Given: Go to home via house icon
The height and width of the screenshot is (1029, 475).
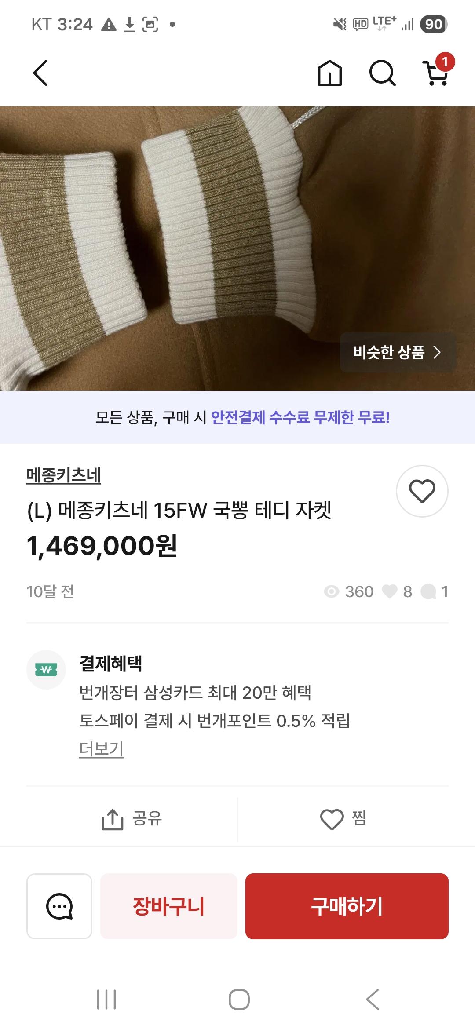Looking at the screenshot, I should coord(329,73).
